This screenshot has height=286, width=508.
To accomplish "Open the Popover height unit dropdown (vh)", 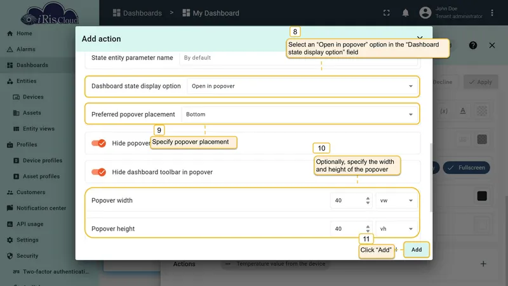I will tap(396, 229).
